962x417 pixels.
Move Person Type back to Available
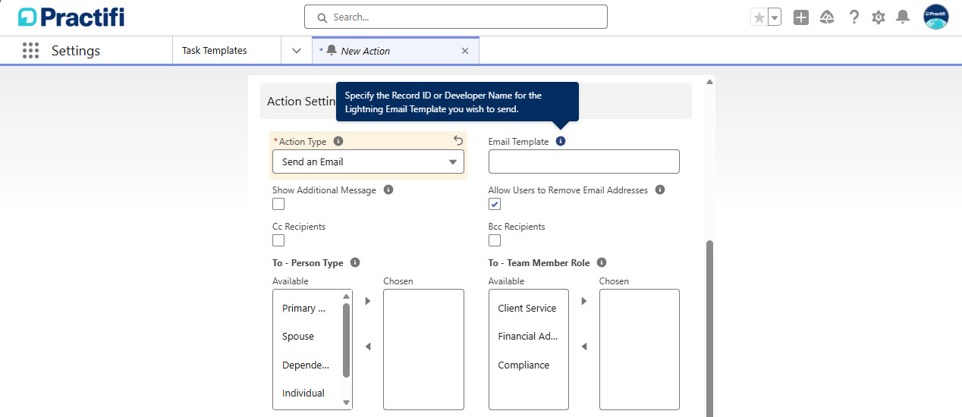(x=368, y=346)
